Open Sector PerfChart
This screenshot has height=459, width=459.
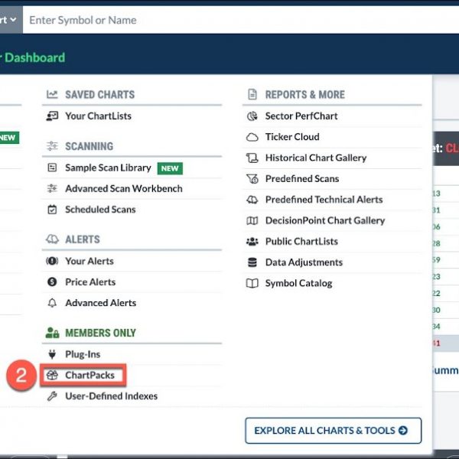point(301,116)
